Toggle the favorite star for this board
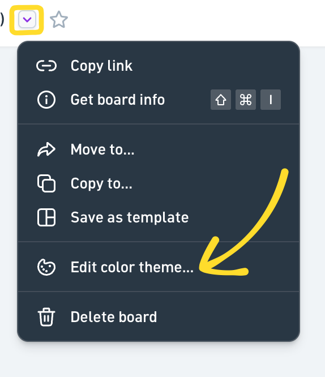The height and width of the screenshot is (377, 325). [x=59, y=19]
